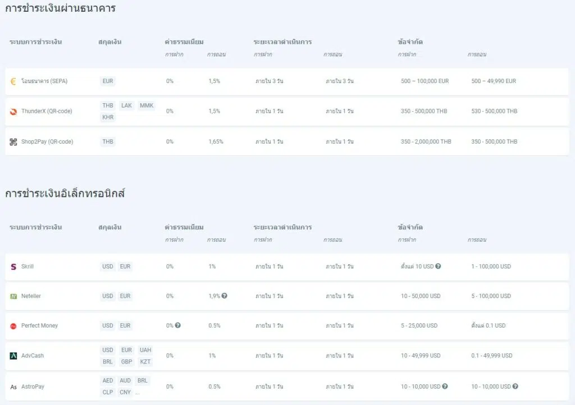The image size is (575, 405).
Task: Show the AstroPay withdrawal limit help tooltip
Action: pos(515,386)
